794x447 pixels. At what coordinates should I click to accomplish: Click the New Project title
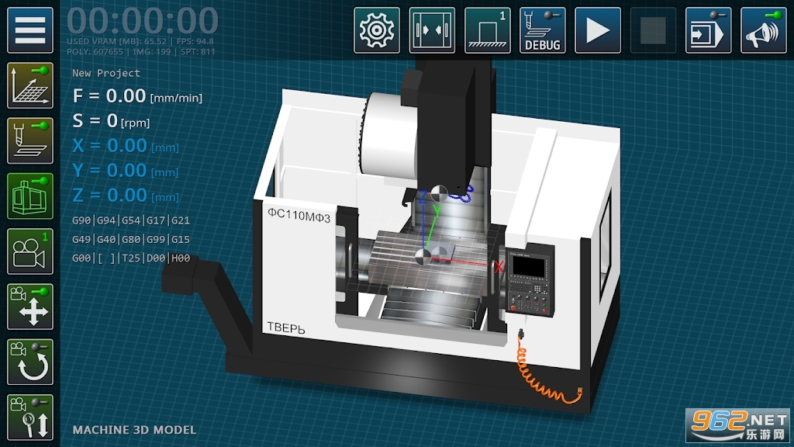pyautogui.click(x=105, y=73)
